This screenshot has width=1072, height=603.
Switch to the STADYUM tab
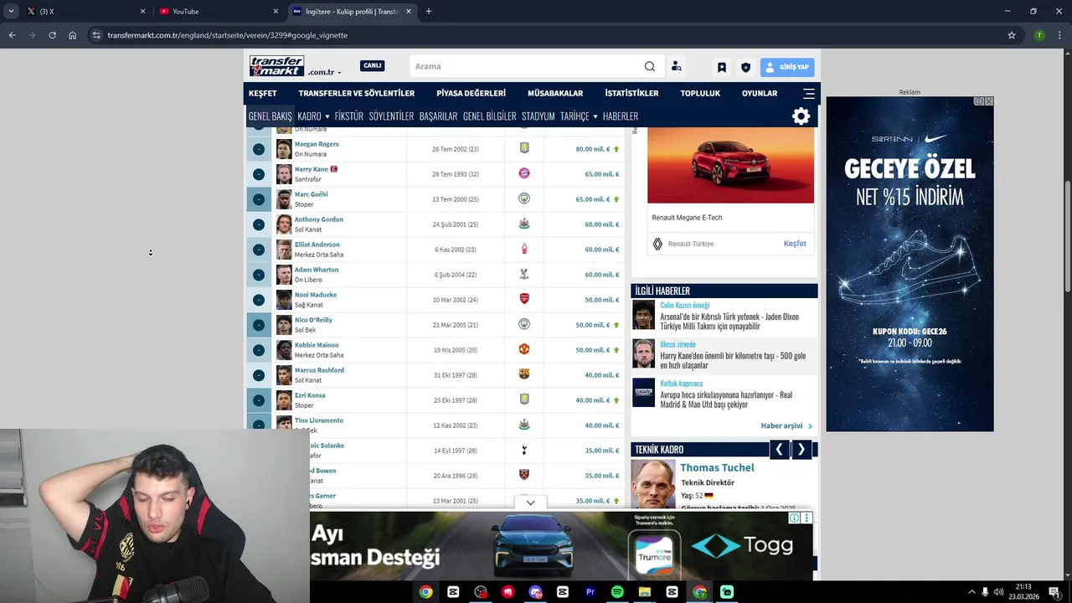tap(538, 116)
